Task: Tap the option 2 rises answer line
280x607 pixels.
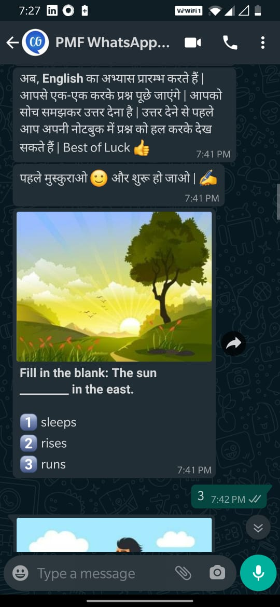Action: (44, 443)
